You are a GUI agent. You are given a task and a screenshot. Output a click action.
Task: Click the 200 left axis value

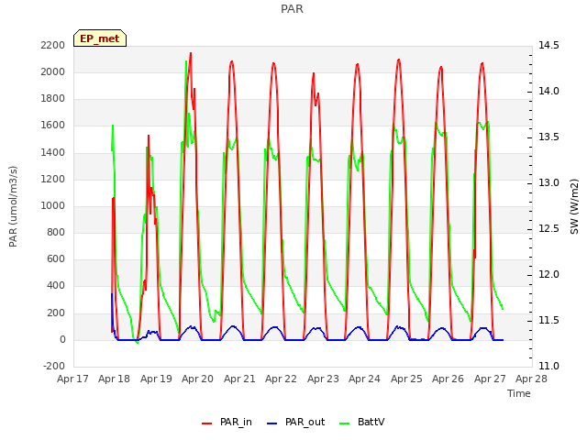pos(56,313)
